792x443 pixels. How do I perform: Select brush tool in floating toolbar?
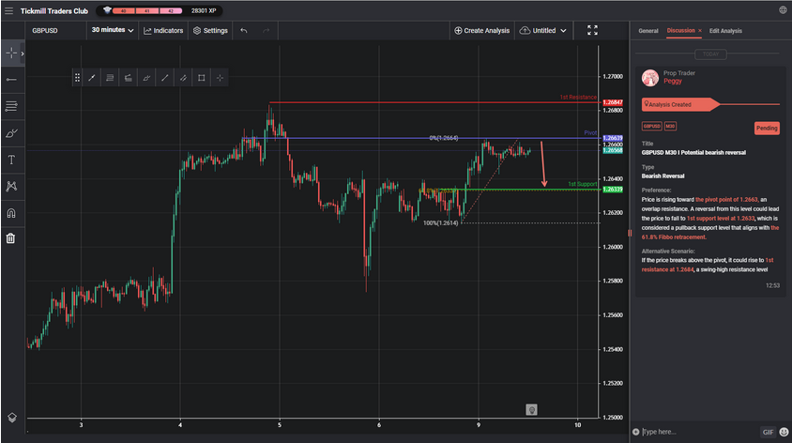[x=146, y=78]
